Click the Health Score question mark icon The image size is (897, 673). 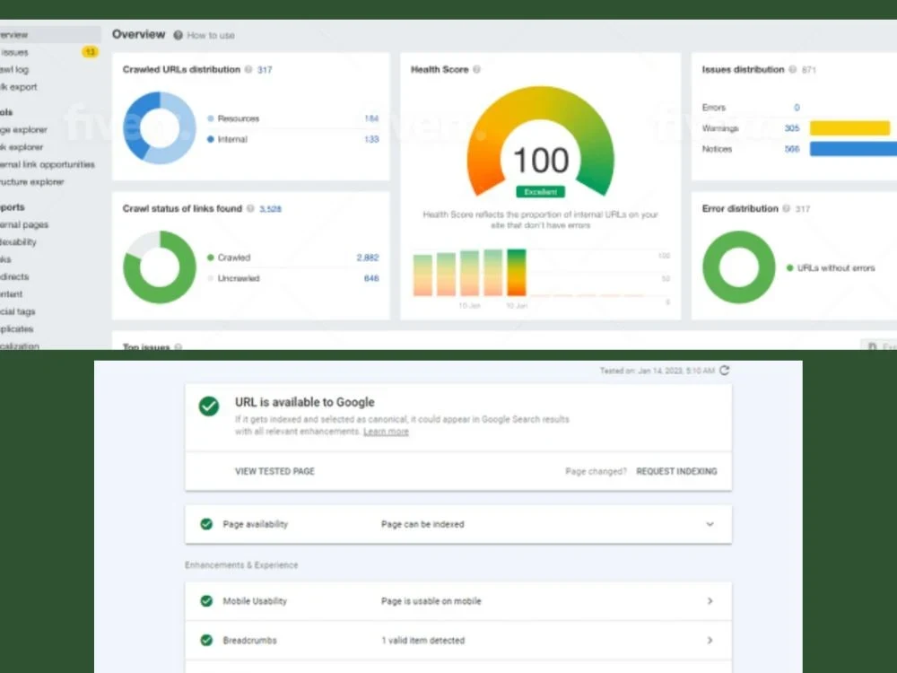click(475, 69)
